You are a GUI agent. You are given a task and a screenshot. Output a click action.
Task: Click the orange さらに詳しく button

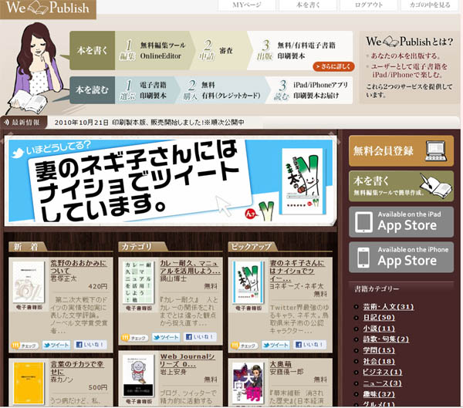pos(333,67)
